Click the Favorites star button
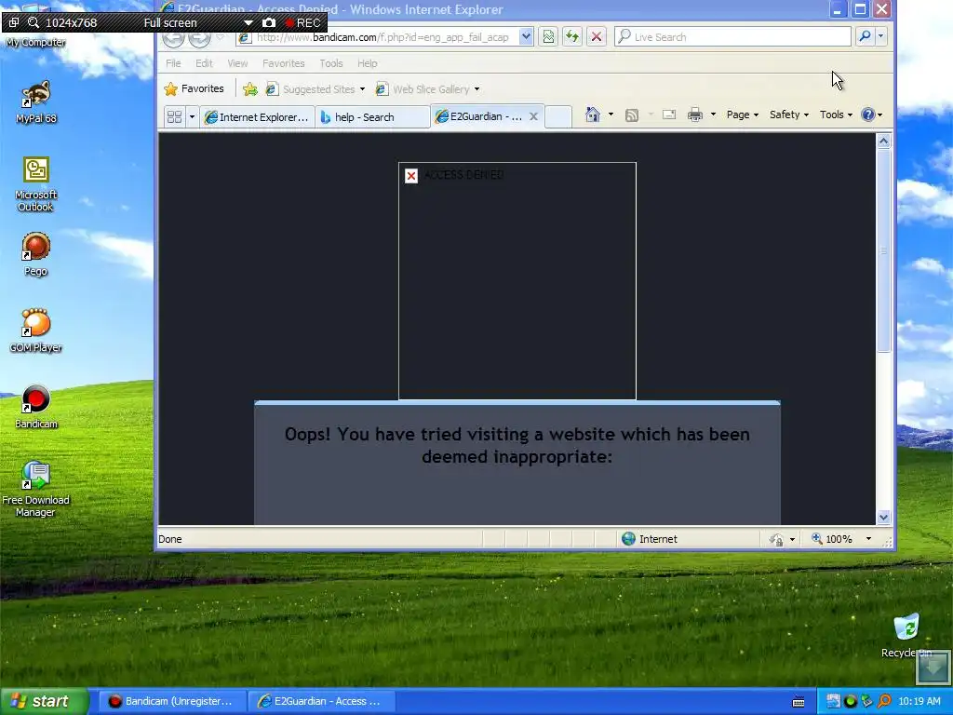953x715 pixels. tap(194, 88)
